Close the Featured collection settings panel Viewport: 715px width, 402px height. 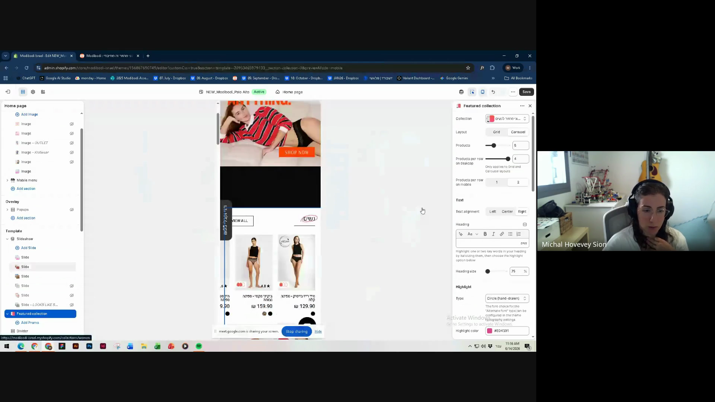530,106
